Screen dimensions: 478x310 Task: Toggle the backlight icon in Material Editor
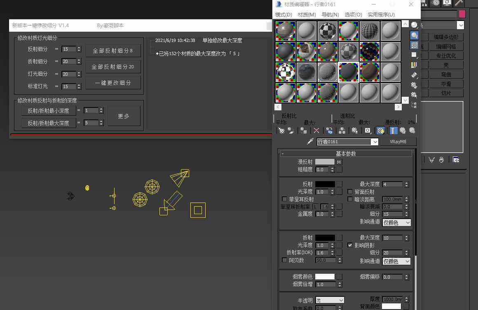[414, 35]
